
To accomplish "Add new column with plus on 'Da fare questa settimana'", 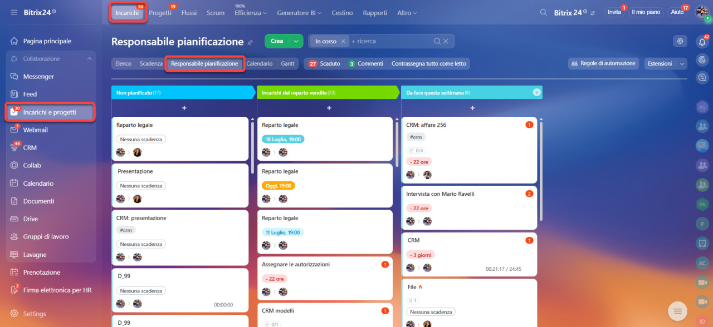I will [x=536, y=92].
